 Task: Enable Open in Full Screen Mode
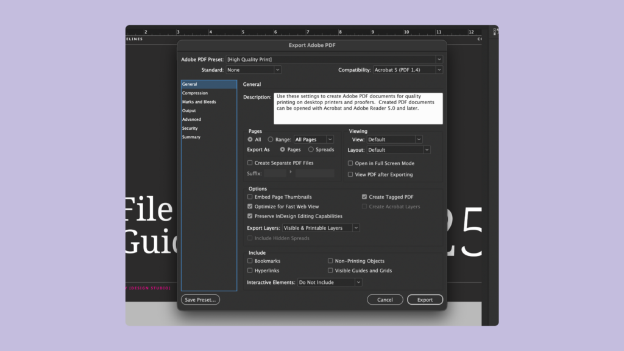(x=350, y=163)
